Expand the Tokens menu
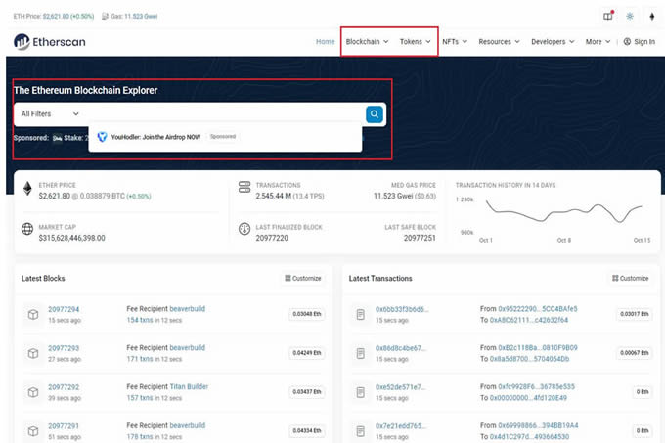 pyautogui.click(x=415, y=42)
